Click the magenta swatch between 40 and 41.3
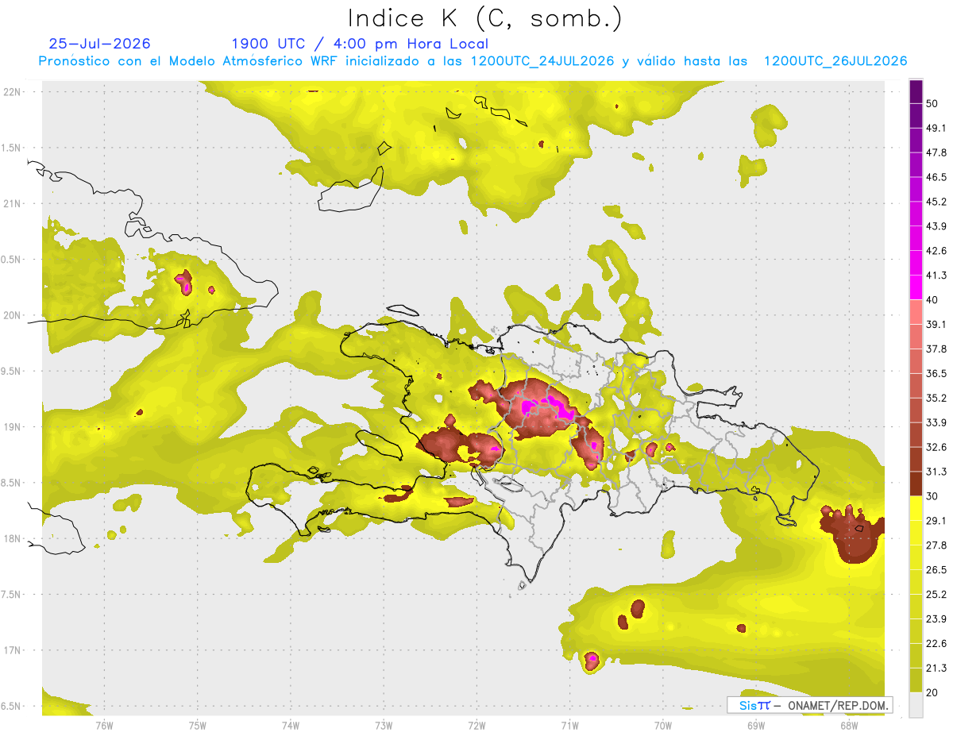The width and height of the screenshot is (953, 736). (916, 287)
